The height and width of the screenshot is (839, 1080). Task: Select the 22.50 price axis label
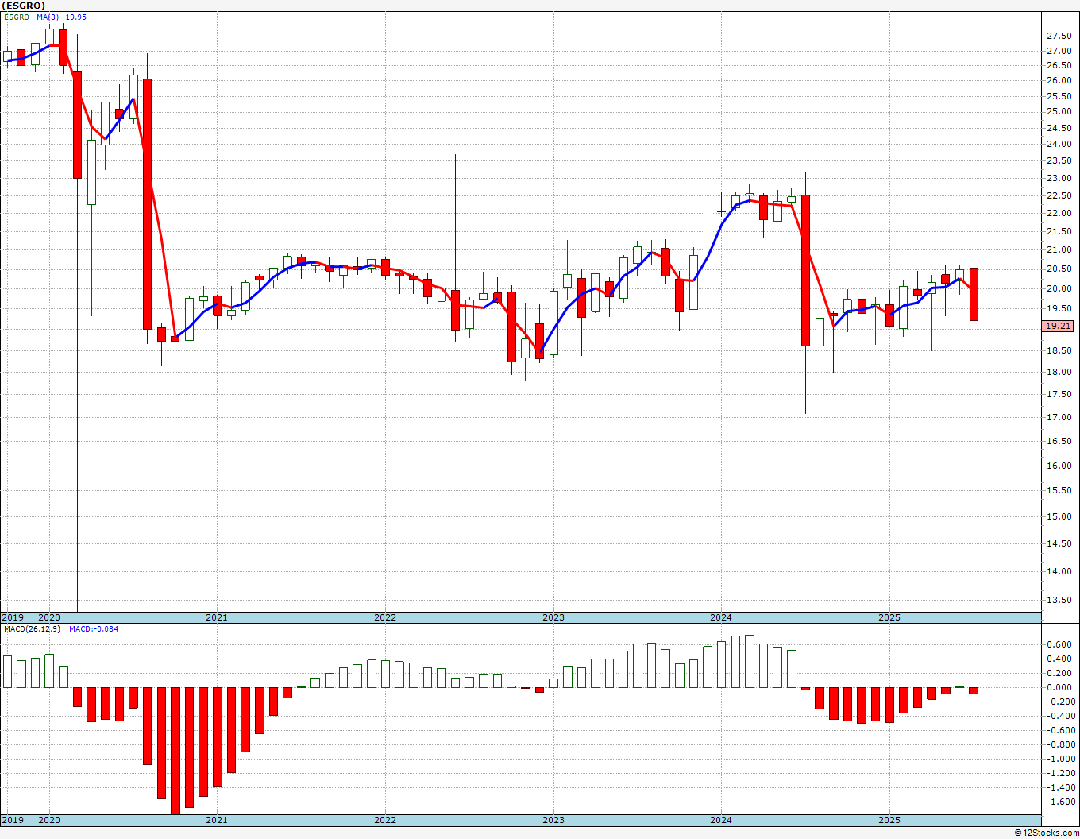point(1059,196)
